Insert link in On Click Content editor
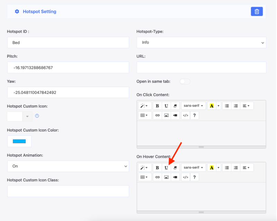This screenshot has height=221, width=277. 157,115
